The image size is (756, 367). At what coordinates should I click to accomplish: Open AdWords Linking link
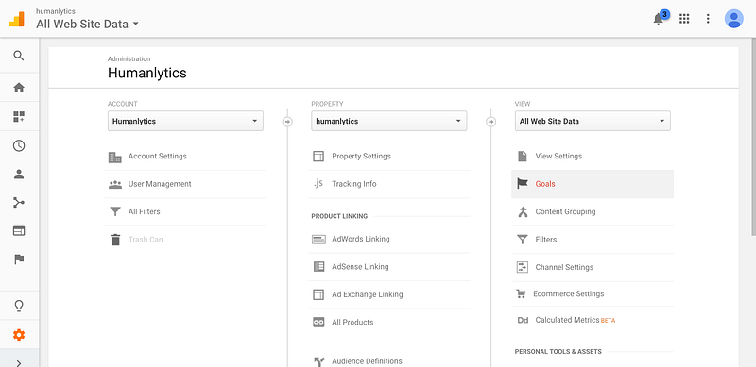361,239
